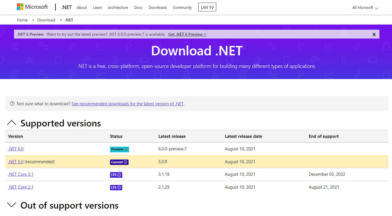The width and height of the screenshot is (392, 216).
Task: Open the .NET Core 3.1 version link
Action: tap(21, 174)
